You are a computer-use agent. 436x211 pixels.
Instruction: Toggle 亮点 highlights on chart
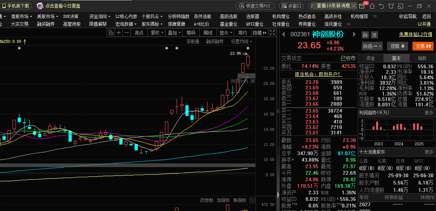click(139, 33)
